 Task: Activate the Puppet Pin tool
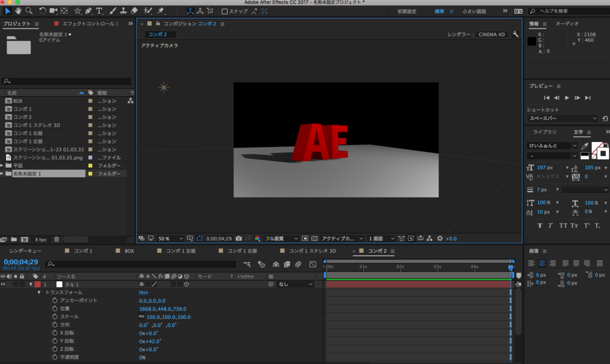(x=161, y=11)
